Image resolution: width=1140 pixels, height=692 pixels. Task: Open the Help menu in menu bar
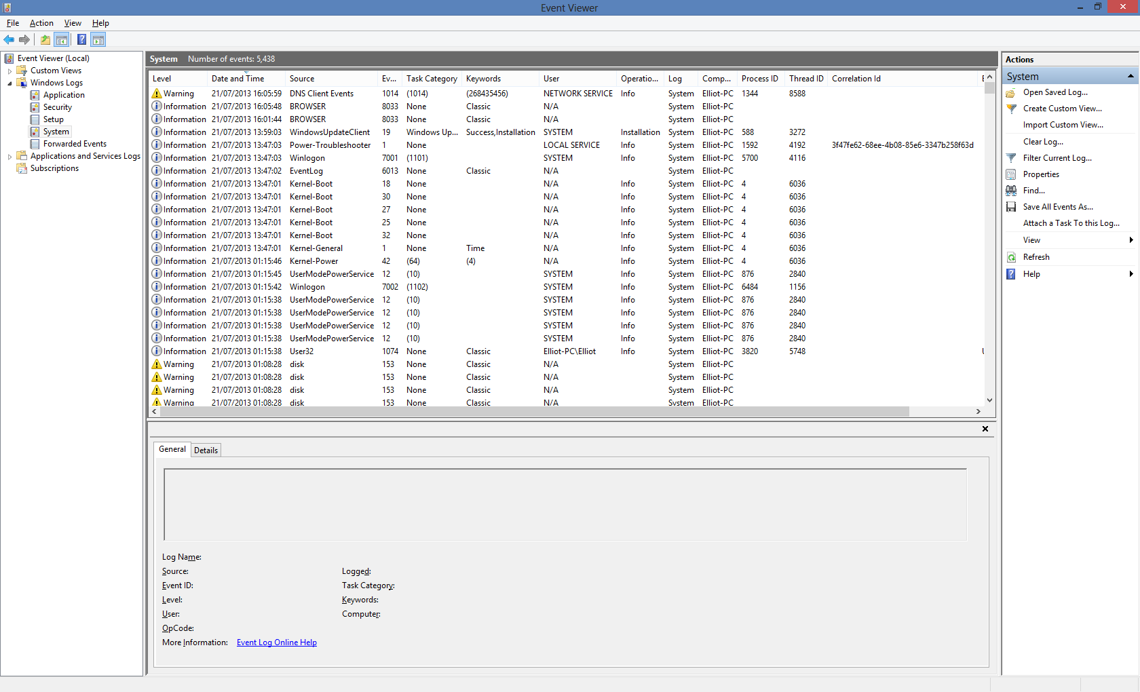point(100,23)
